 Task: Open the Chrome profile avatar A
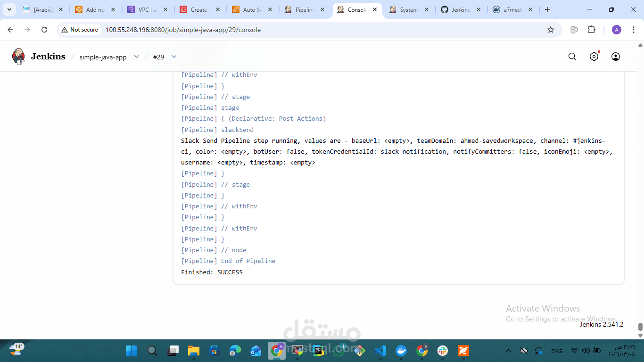click(617, 30)
